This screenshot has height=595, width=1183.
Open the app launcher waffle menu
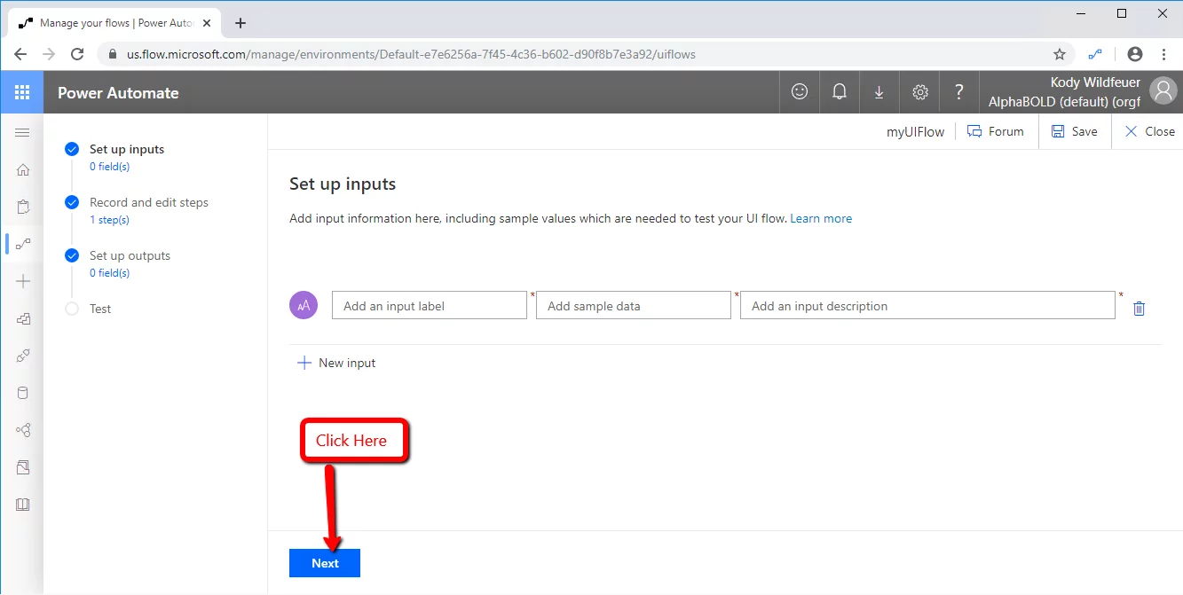point(22,92)
